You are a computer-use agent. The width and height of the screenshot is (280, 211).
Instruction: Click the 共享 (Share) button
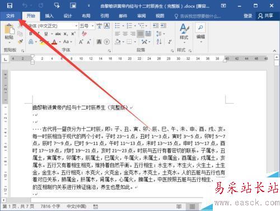pos(265,16)
